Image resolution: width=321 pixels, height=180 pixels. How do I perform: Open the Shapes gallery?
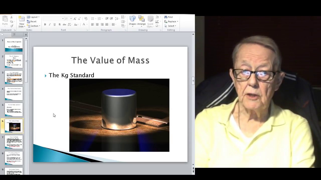132,21
